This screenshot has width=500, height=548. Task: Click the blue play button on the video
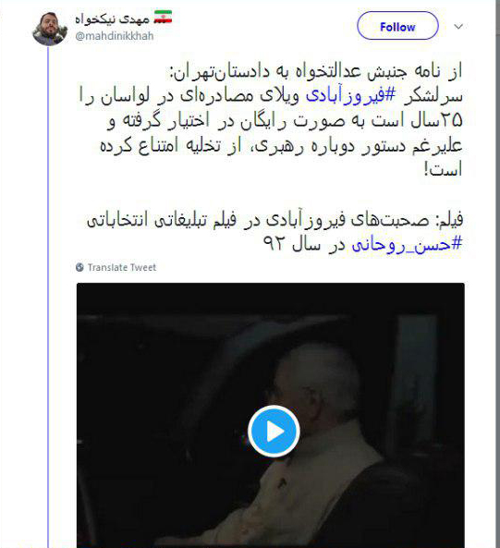pos(274,432)
